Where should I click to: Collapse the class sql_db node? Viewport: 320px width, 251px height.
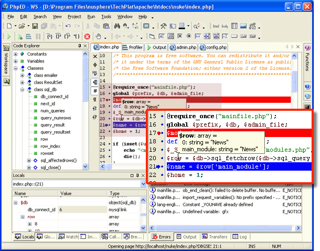click(23, 90)
